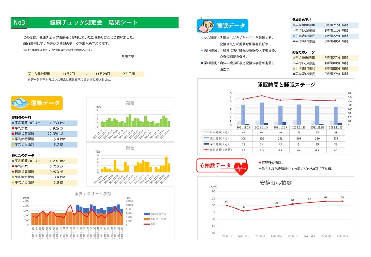Select the データ集計期間 highlighted row
Screen dimensions: 371x257
(x=86, y=74)
